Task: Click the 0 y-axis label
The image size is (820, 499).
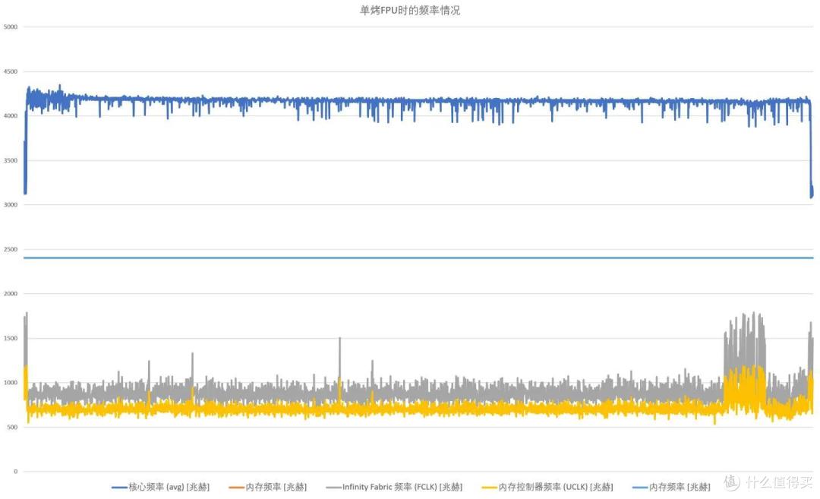Action: click(16, 471)
